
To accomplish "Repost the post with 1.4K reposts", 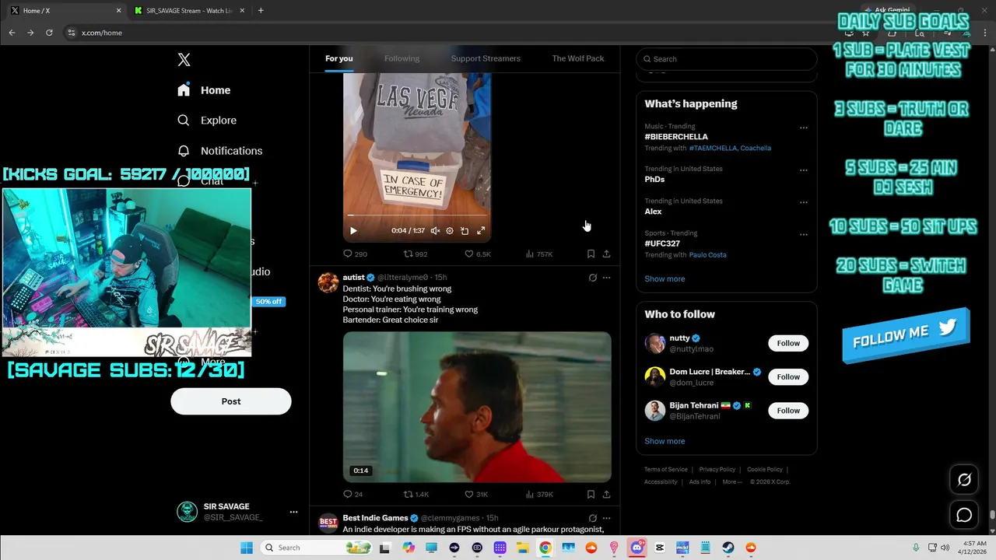I will click(x=416, y=494).
